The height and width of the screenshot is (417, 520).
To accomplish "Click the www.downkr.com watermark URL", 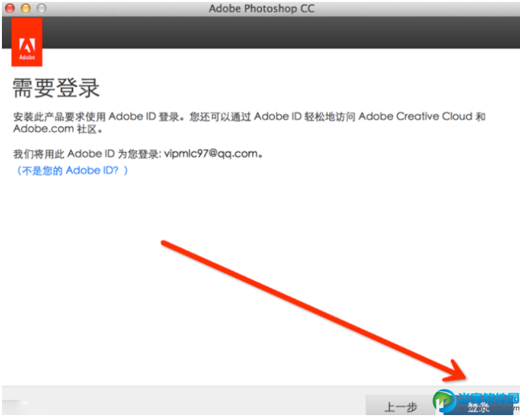I will [489, 409].
